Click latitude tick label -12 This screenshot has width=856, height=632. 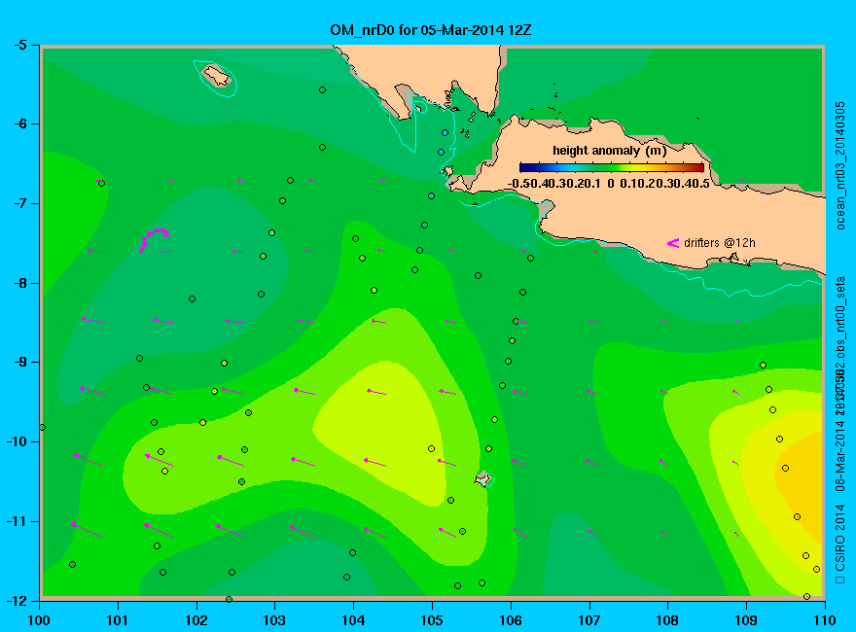17,600
